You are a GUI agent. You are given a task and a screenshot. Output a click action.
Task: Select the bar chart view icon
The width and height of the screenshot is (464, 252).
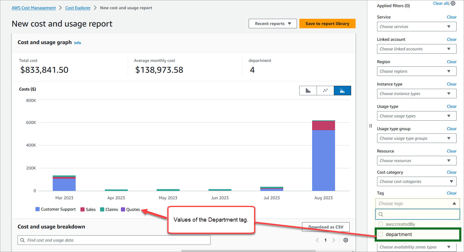308,90
